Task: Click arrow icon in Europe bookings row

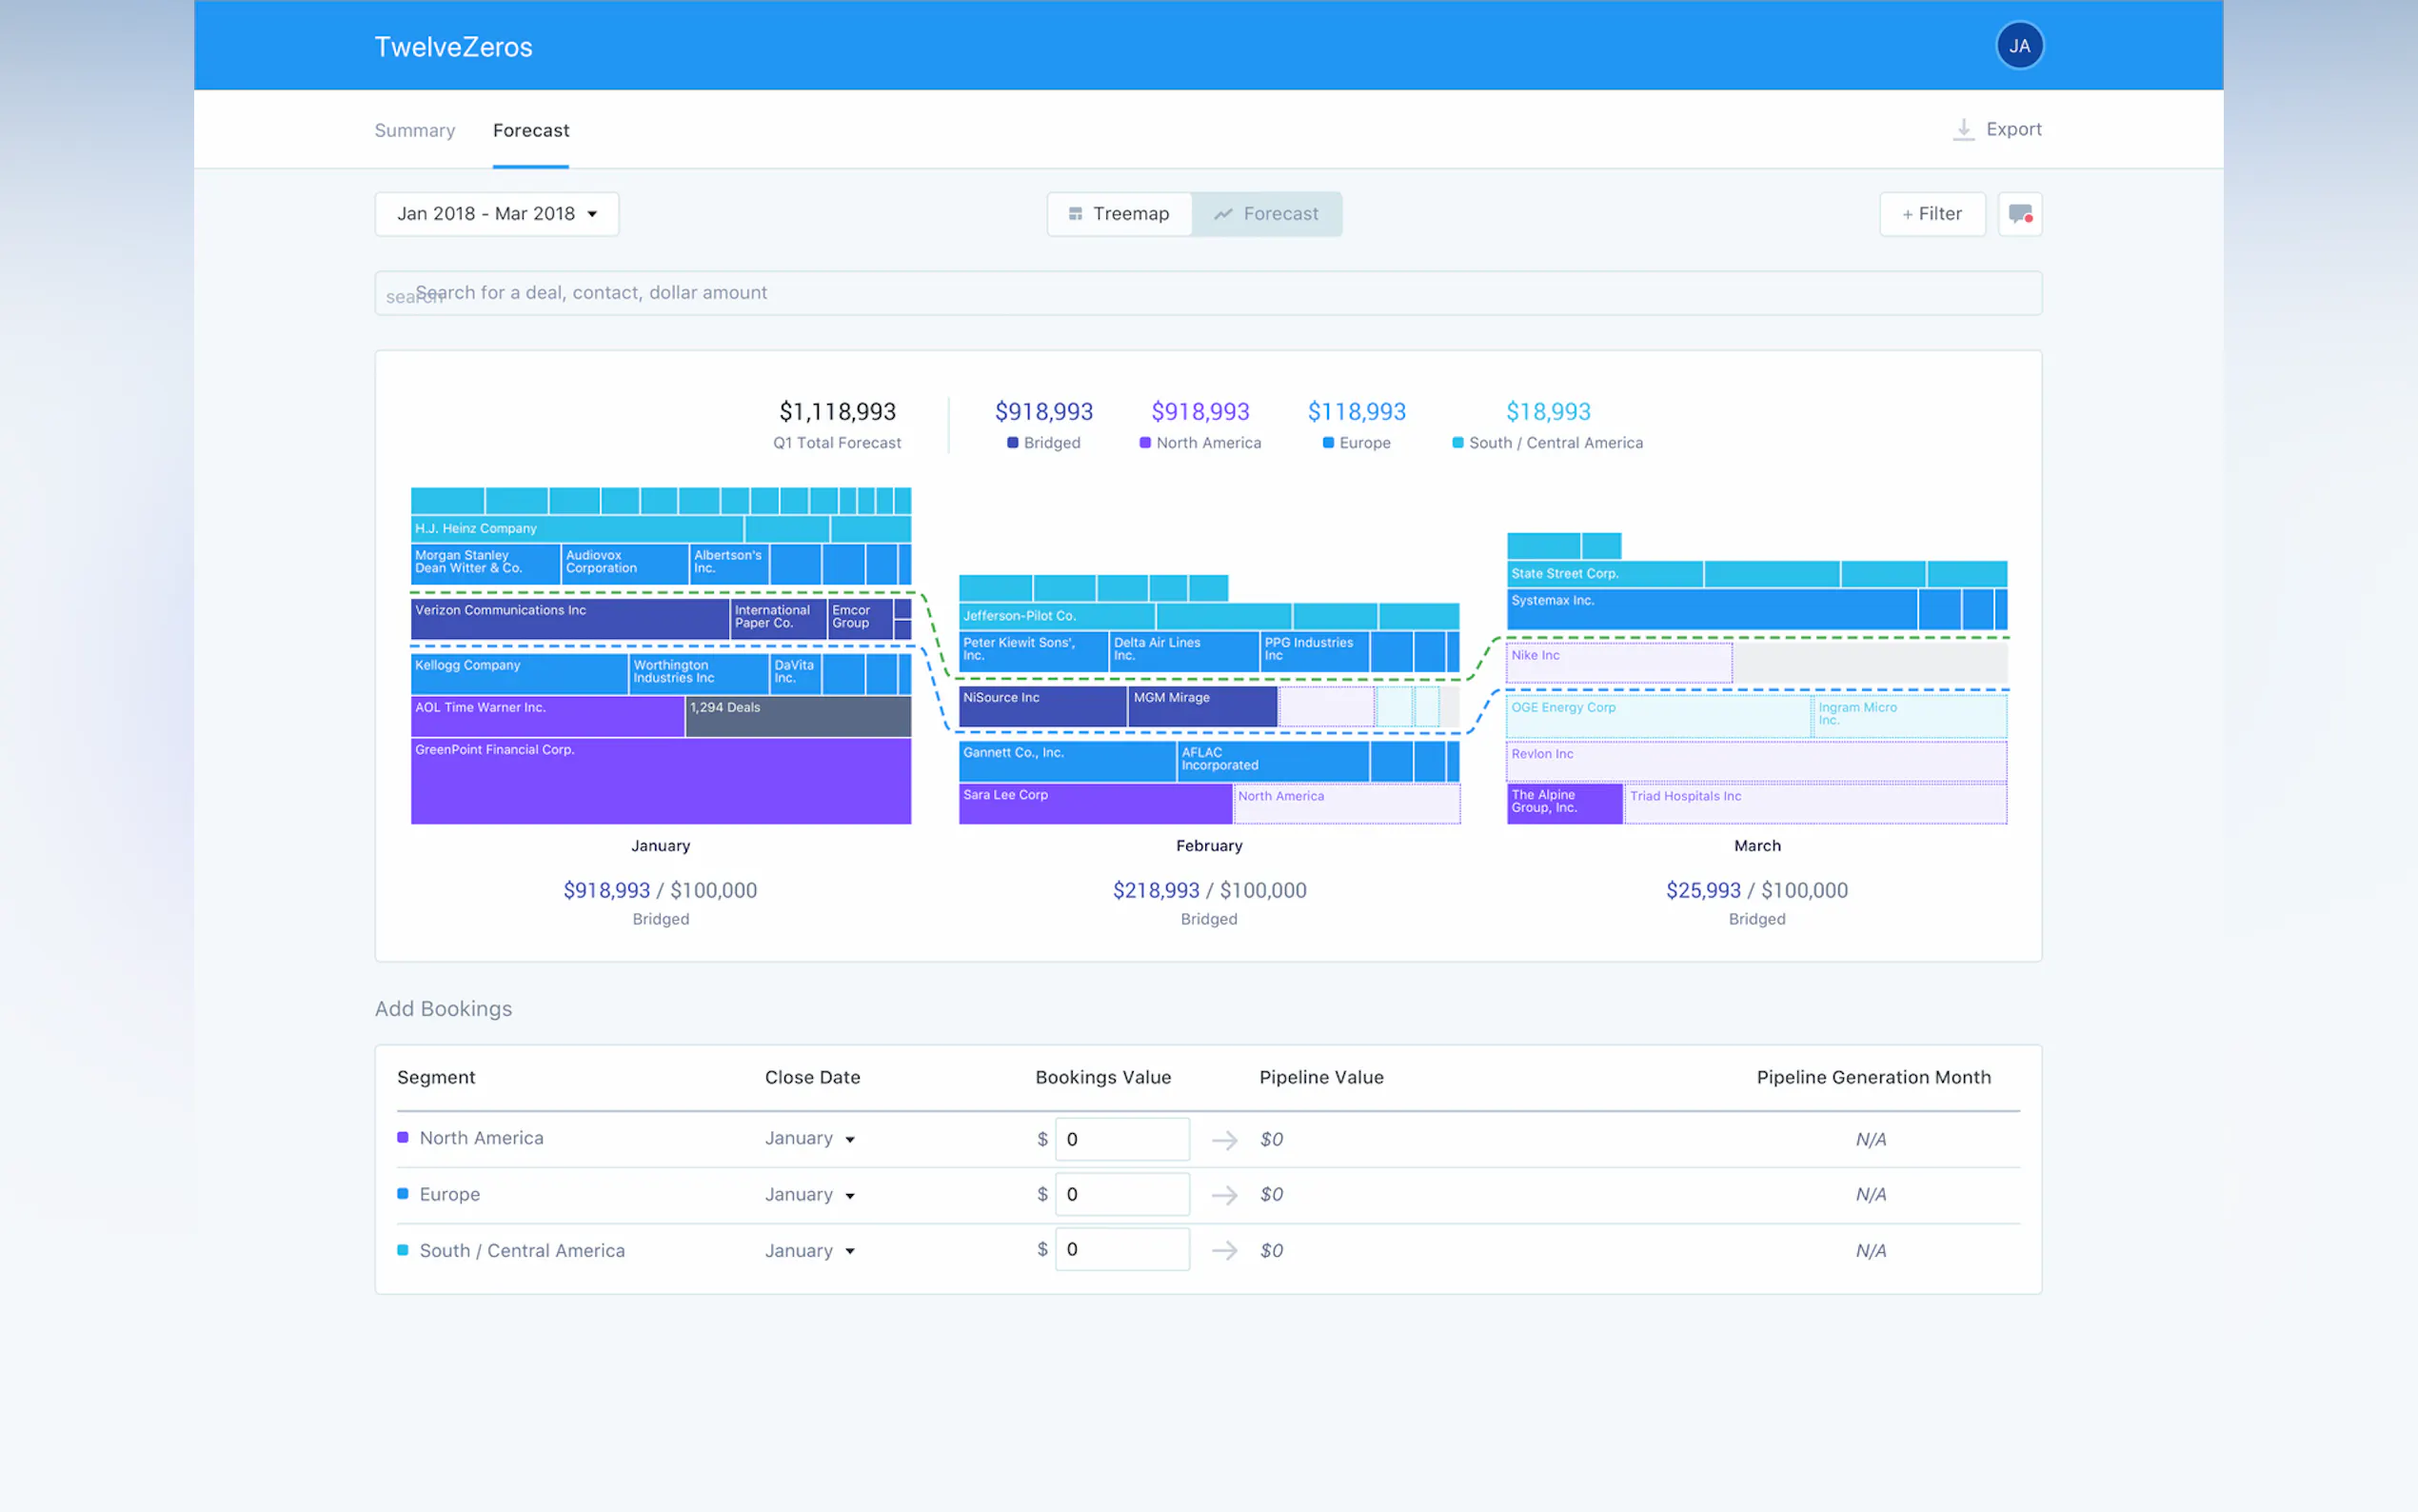Action: 1224,1195
